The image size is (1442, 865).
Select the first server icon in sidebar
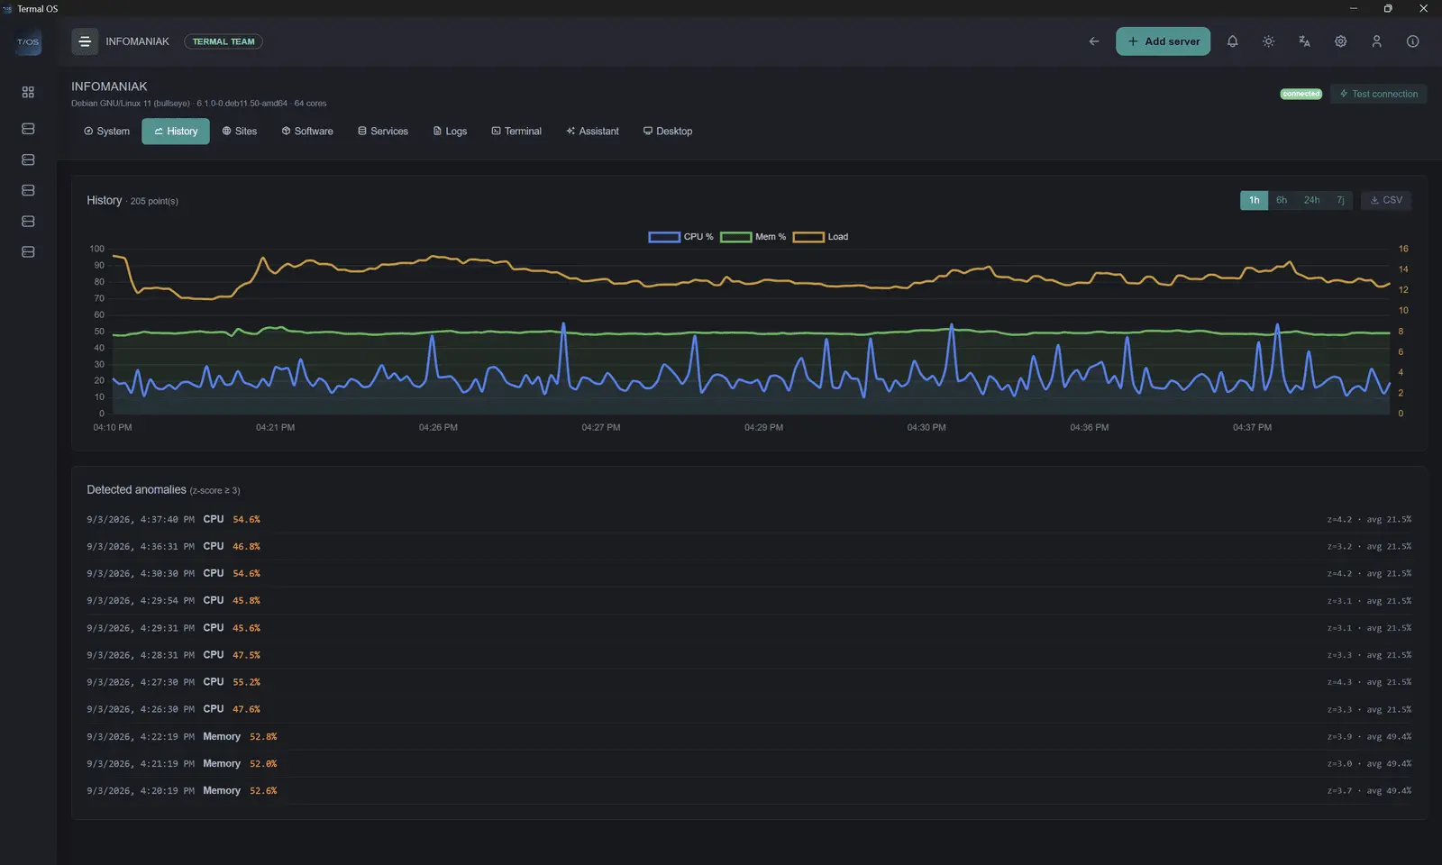(28, 129)
